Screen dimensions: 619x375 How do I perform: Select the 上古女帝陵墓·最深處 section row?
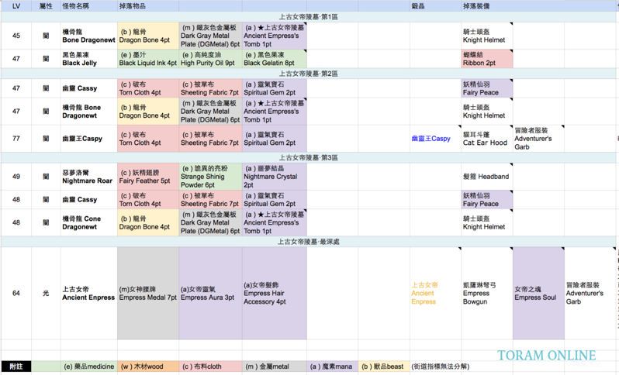(x=309, y=242)
